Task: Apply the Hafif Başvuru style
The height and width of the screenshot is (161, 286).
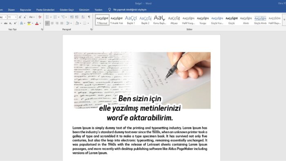Action: pyautogui.click(x=275, y=20)
